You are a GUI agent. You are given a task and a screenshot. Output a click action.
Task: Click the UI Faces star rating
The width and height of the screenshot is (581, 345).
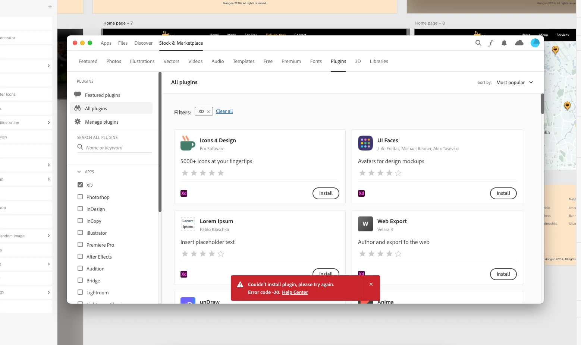[x=380, y=173]
